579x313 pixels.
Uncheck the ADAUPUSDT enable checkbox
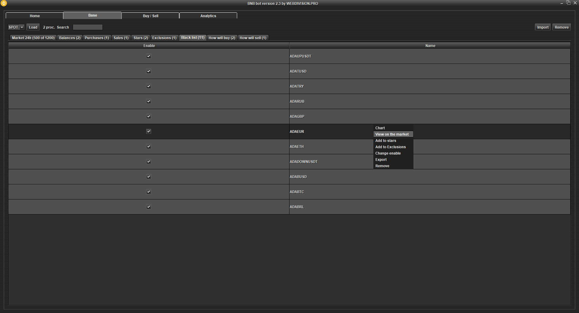pyautogui.click(x=148, y=56)
